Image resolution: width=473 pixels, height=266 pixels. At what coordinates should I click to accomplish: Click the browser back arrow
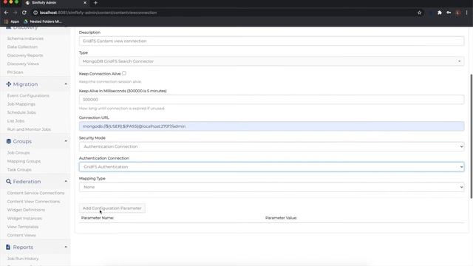point(7,13)
